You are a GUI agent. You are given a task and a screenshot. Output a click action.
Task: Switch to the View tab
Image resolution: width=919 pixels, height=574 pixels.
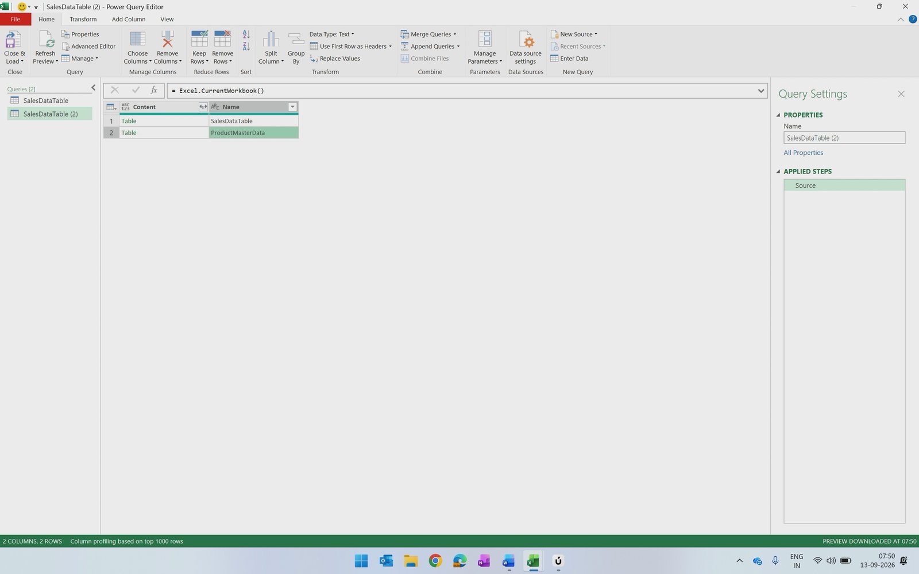coord(167,20)
